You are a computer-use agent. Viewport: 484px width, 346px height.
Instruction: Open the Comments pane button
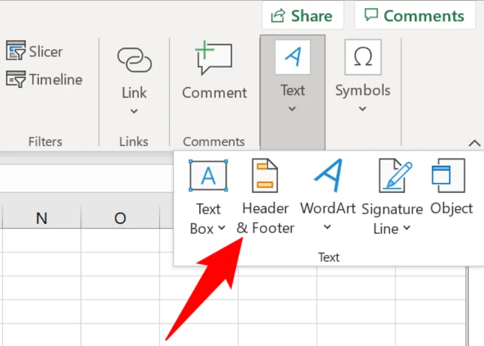pyautogui.click(x=414, y=15)
